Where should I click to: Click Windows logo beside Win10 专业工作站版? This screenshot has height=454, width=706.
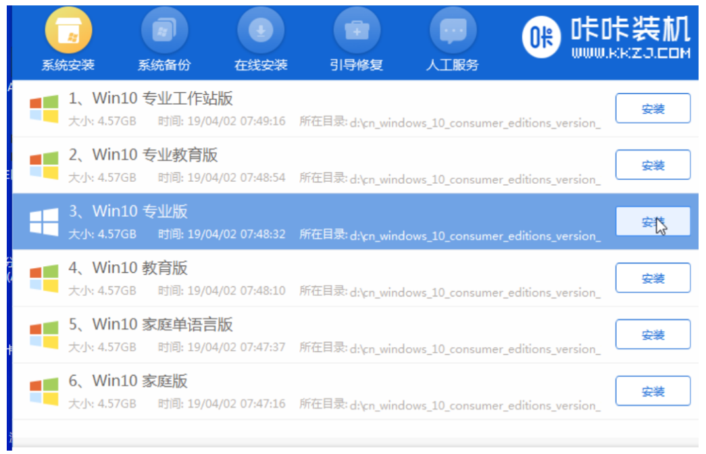[x=44, y=109]
